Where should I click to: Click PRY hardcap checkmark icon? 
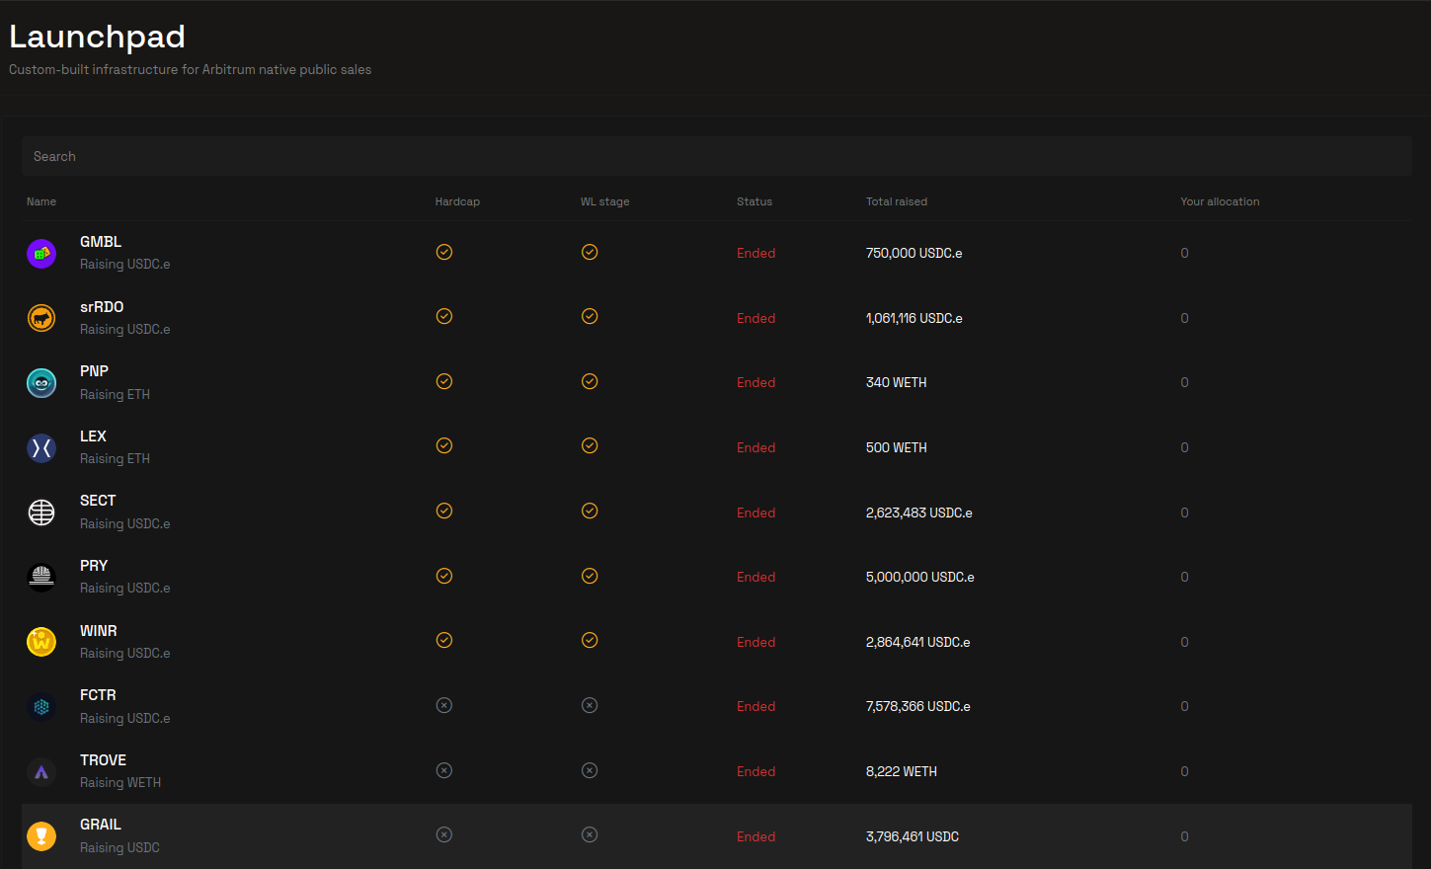(444, 576)
